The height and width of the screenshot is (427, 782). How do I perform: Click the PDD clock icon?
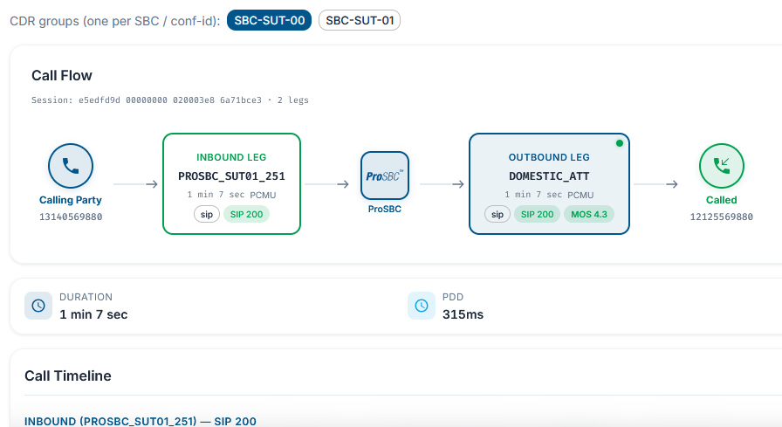pyautogui.click(x=422, y=306)
